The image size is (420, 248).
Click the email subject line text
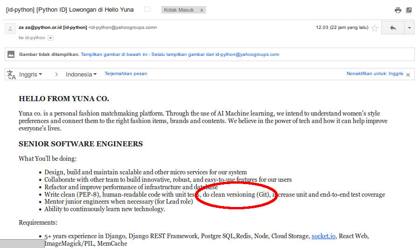point(70,10)
